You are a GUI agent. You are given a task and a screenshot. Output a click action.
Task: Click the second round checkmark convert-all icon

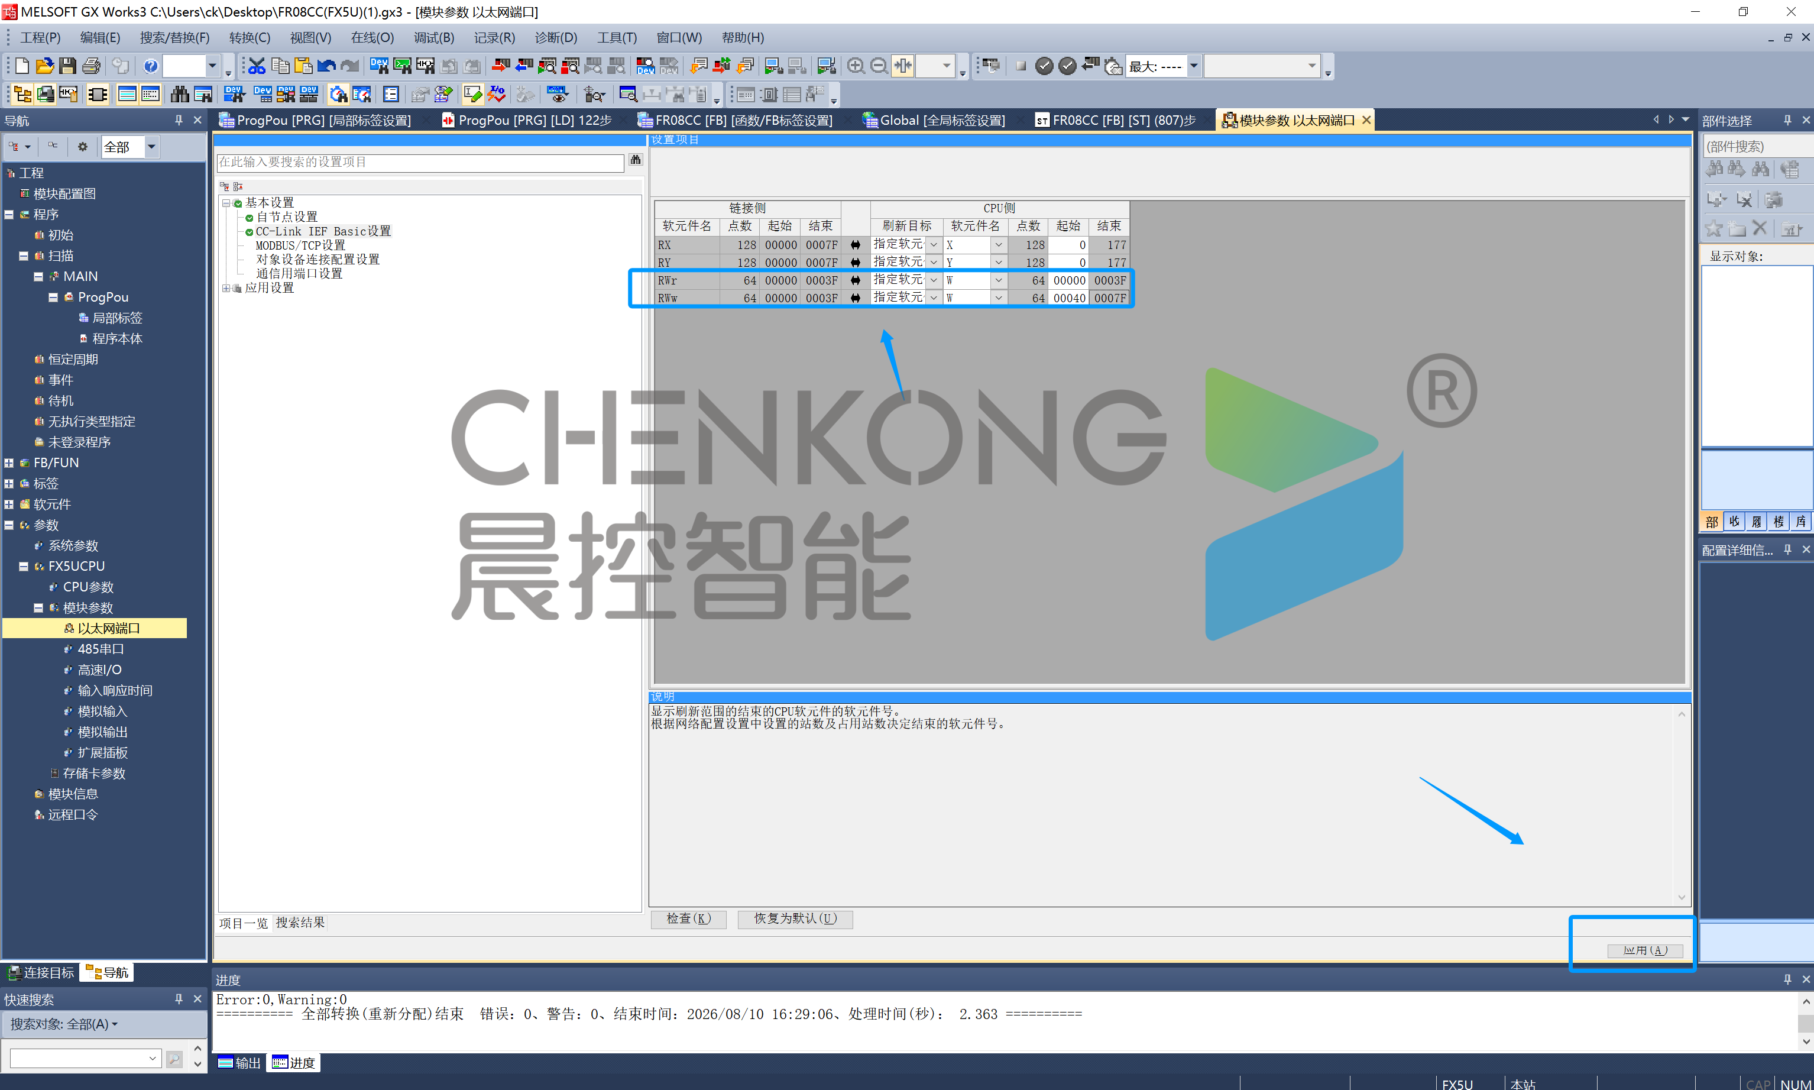pos(1067,66)
